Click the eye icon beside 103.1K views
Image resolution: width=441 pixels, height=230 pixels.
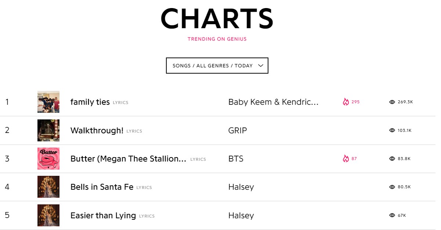pyautogui.click(x=392, y=130)
